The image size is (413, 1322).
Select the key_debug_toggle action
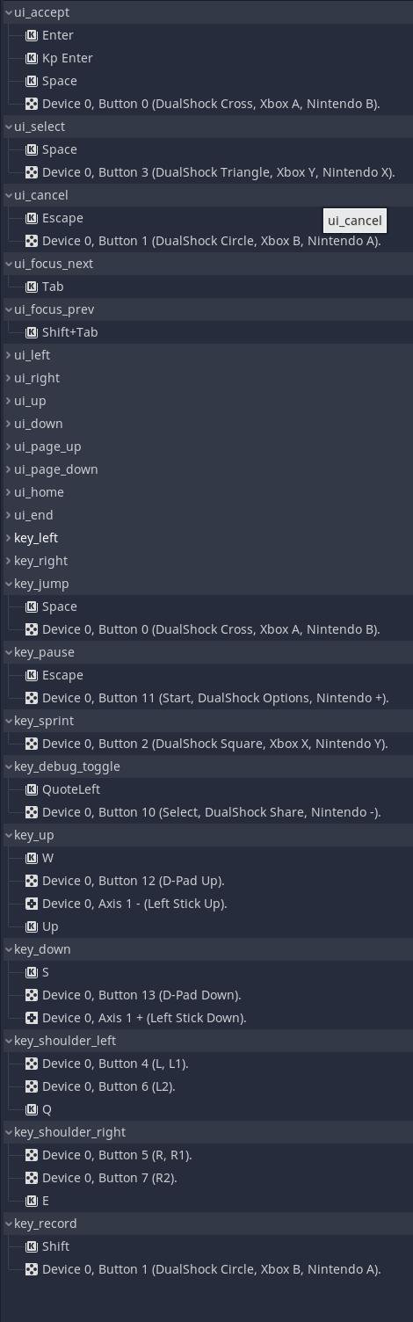(206, 766)
